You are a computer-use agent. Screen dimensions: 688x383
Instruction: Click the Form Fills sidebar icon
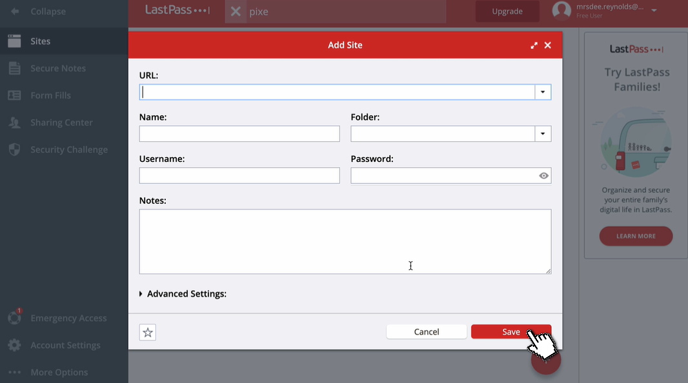click(x=14, y=95)
